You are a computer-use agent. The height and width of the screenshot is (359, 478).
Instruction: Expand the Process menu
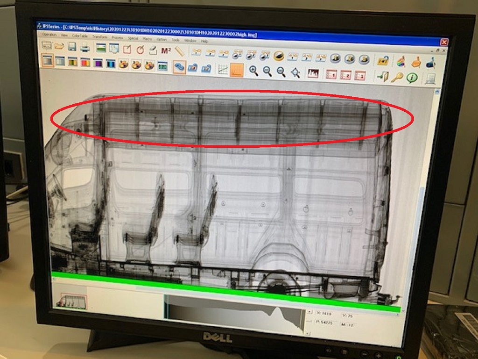[x=117, y=37]
